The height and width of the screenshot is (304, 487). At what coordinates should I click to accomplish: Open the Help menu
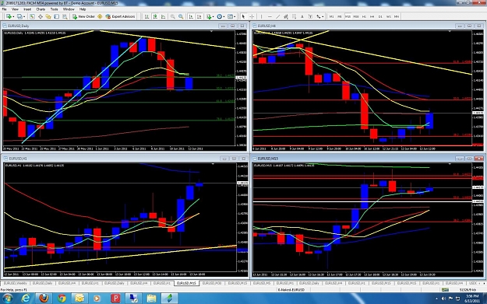[83, 9]
